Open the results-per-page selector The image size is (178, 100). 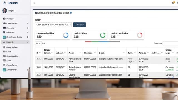tap(38, 43)
